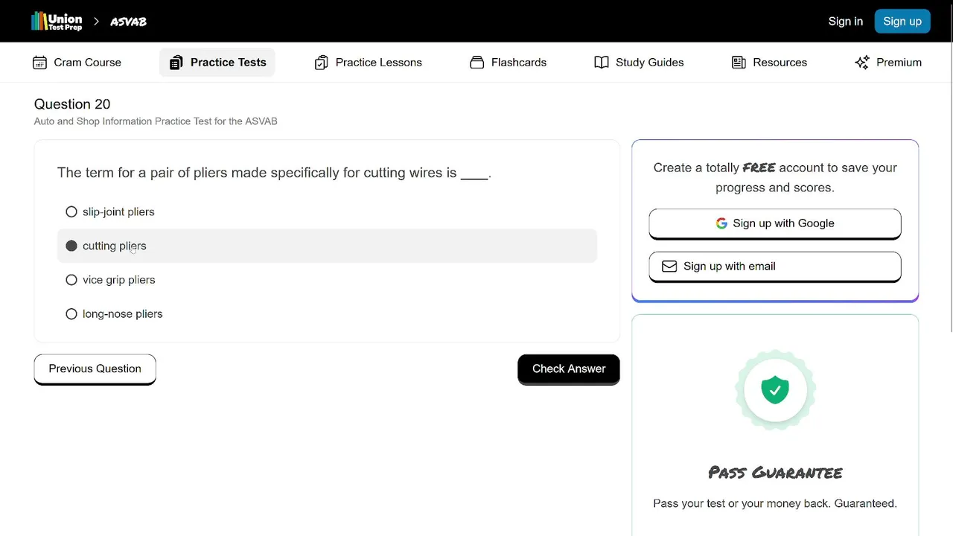Switch to the Practice Lessons tab
Image resolution: width=953 pixels, height=536 pixels.
pyautogui.click(x=368, y=63)
